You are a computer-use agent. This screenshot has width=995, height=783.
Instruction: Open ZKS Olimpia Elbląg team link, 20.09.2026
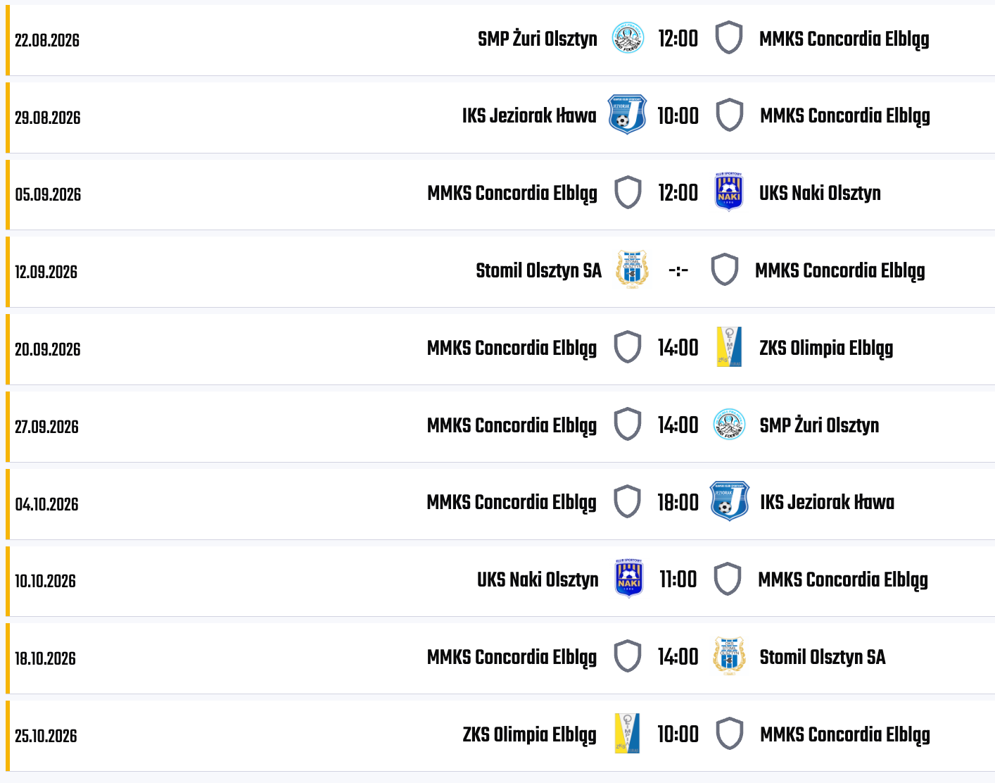(x=826, y=349)
